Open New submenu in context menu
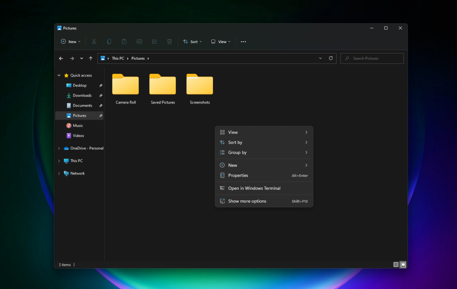Viewport: 457px width, 289px height. [x=264, y=165]
